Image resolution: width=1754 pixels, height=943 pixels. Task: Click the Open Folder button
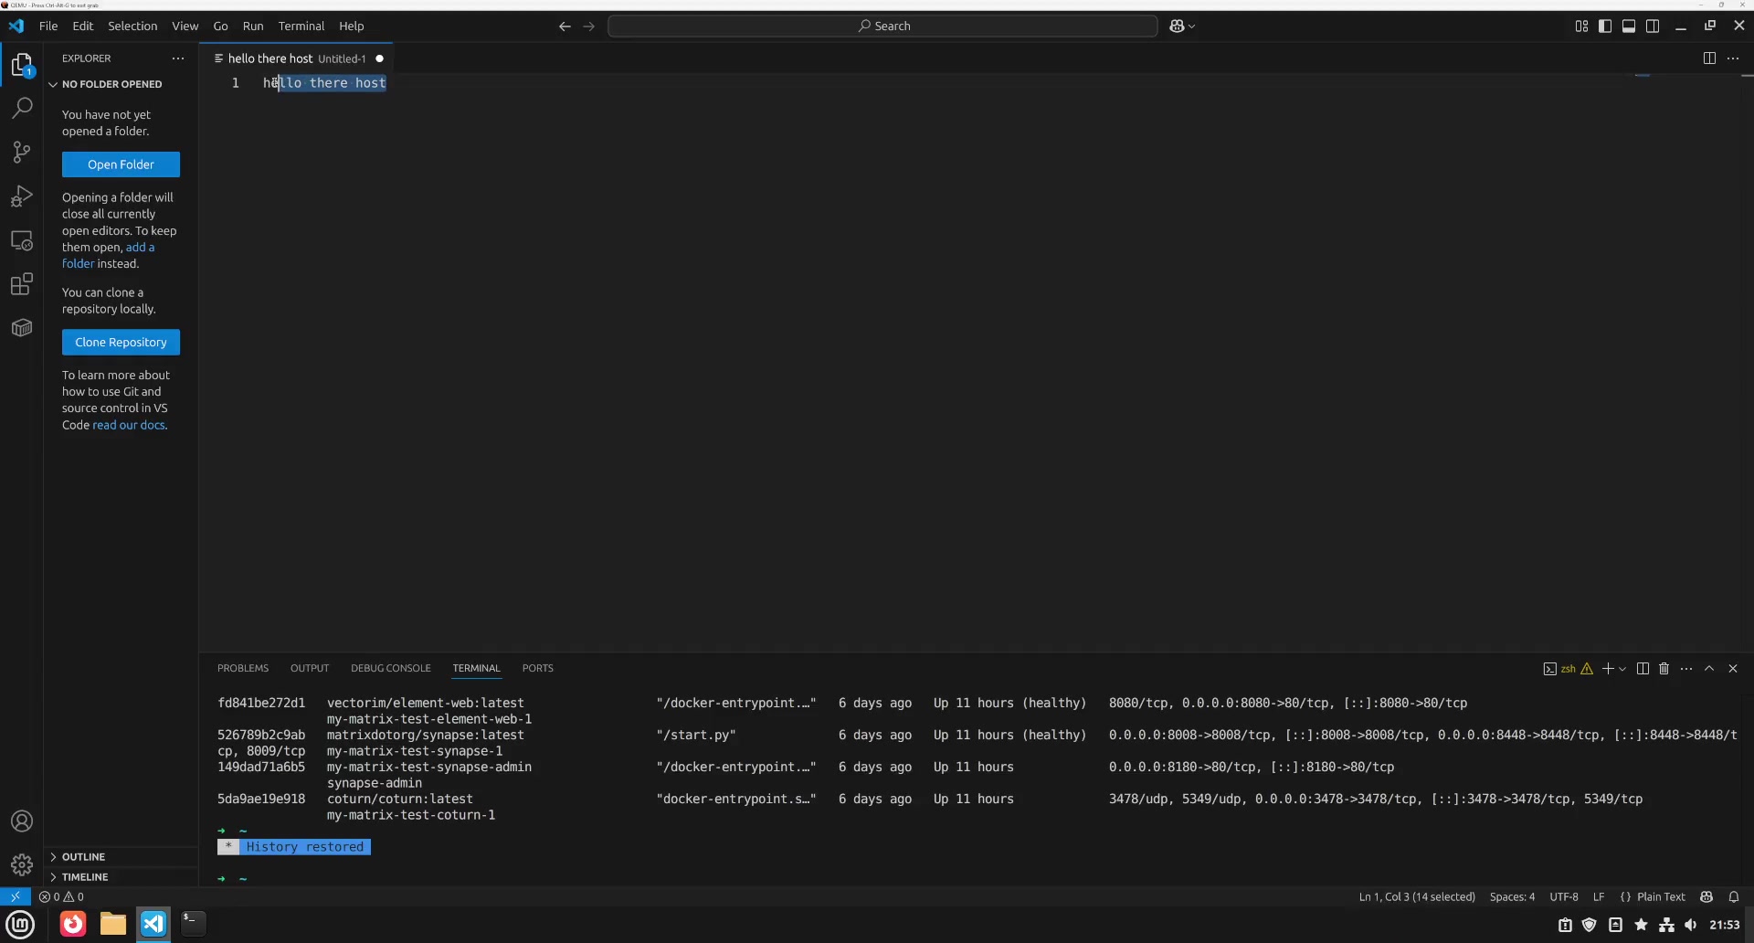pyautogui.click(x=121, y=164)
